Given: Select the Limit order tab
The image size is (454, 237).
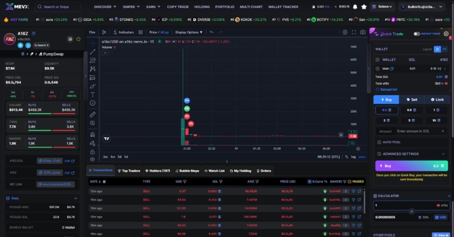Looking at the screenshot, I should tap(437, 99).
